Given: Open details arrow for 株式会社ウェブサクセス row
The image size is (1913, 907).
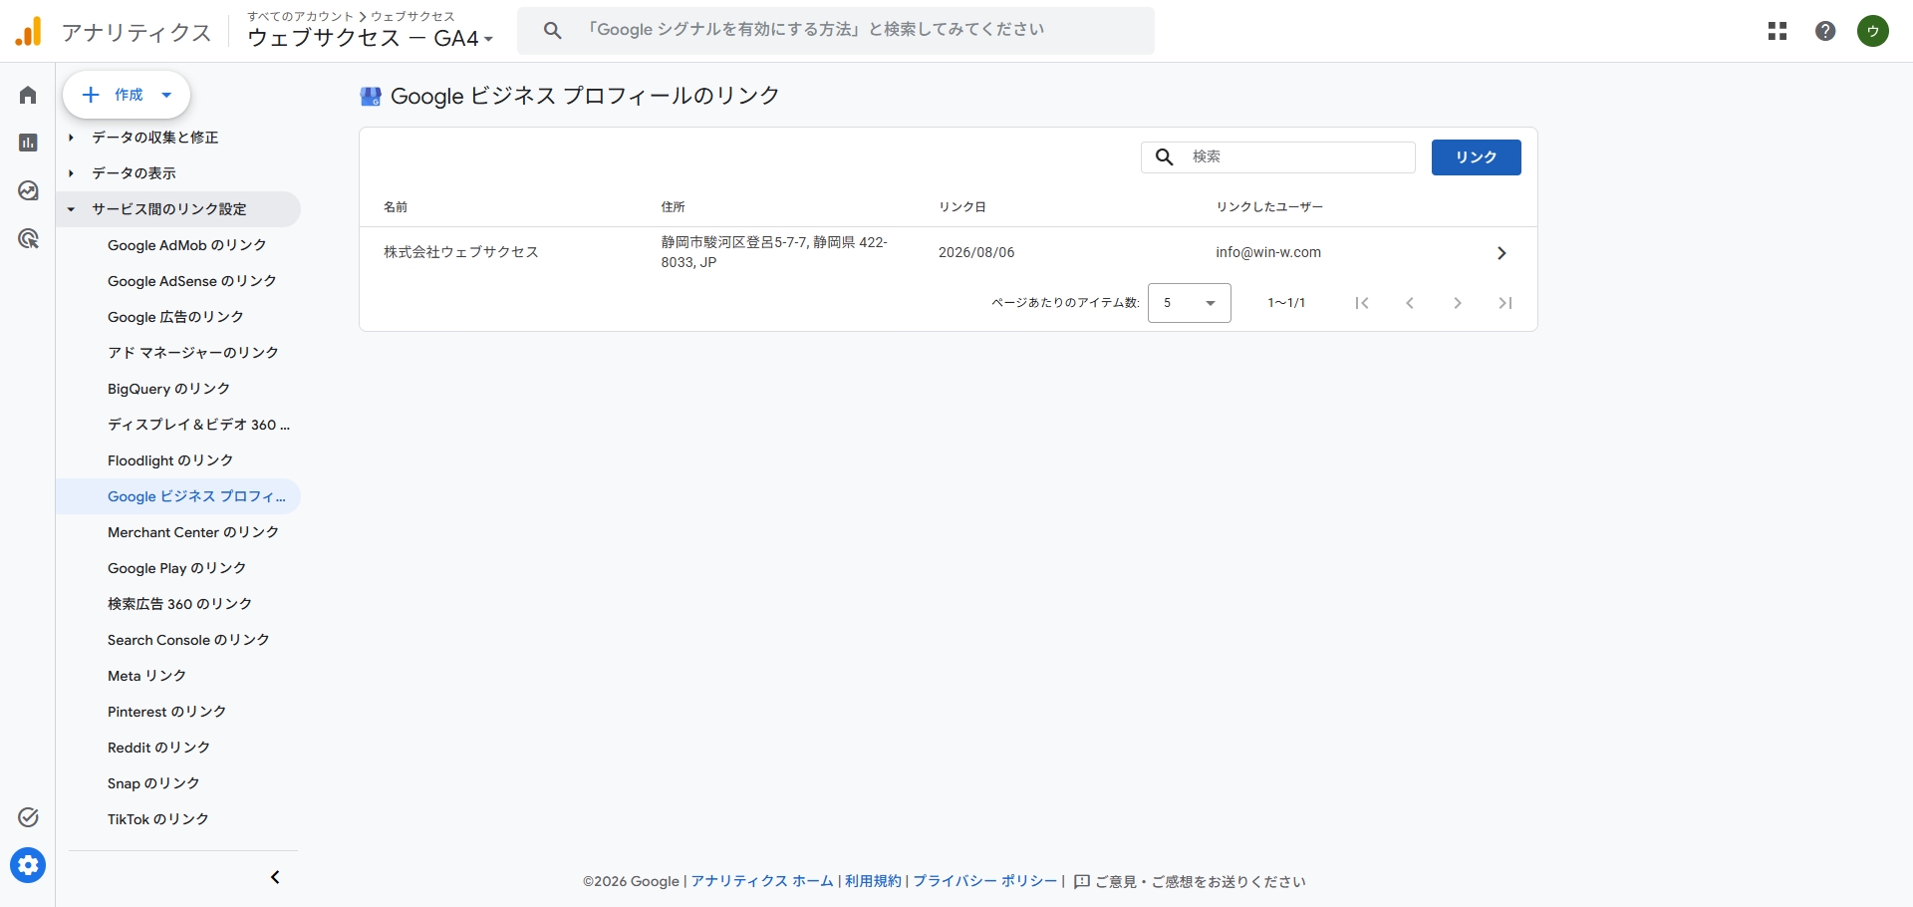Looking at the screenshot, I should point(1502,253).
